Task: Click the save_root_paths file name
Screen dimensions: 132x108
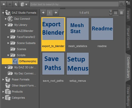Action: tap(53, 81)
